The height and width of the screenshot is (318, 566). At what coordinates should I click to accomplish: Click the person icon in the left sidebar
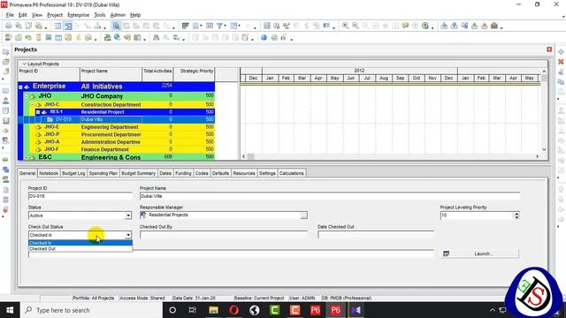(6, 101)
